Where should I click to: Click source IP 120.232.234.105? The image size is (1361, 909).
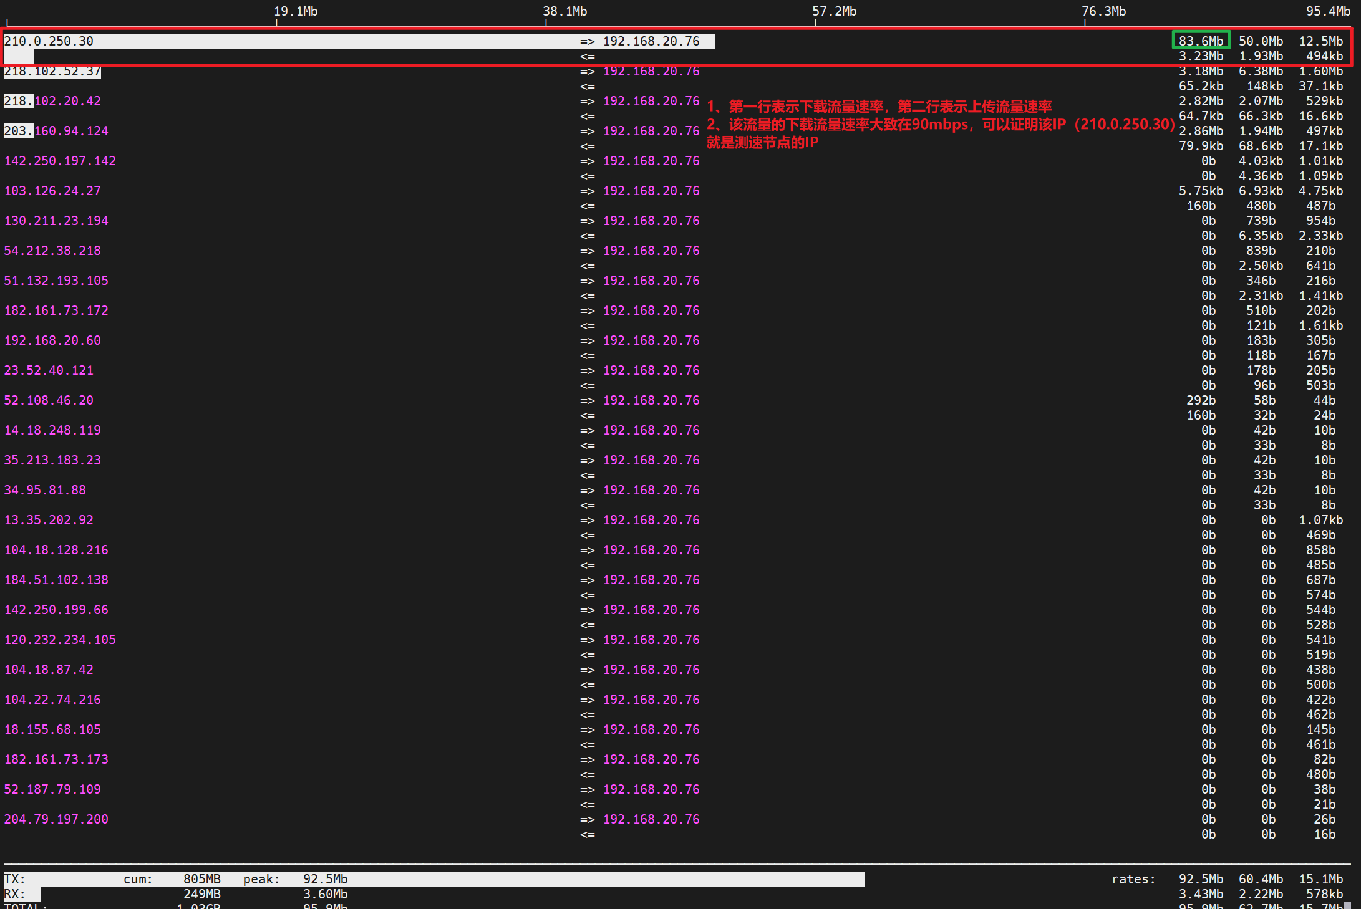tap(60, 640)
